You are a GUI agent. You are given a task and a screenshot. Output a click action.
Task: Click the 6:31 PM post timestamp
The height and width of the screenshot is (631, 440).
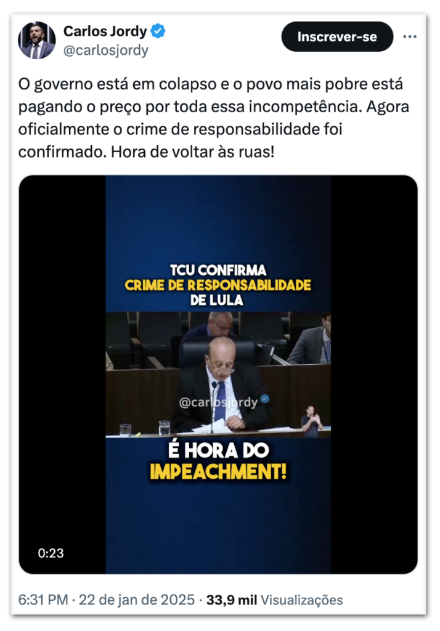click(43, 600)
